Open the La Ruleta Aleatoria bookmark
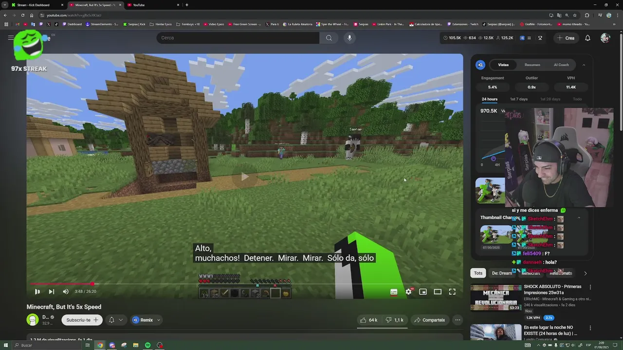623x350 pixels. [297, 24]
